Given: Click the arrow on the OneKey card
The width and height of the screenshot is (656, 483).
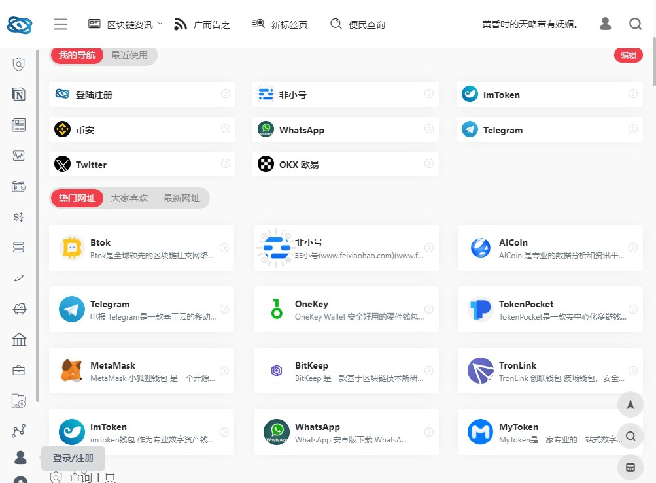Looking at the screenshot, I should [429, 309].
